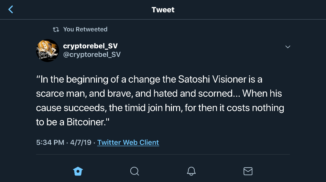The height and width of the screenshot is (182, 326).
Task: Click the @cryptorebel_SV handle
Action: click(92, 54)
